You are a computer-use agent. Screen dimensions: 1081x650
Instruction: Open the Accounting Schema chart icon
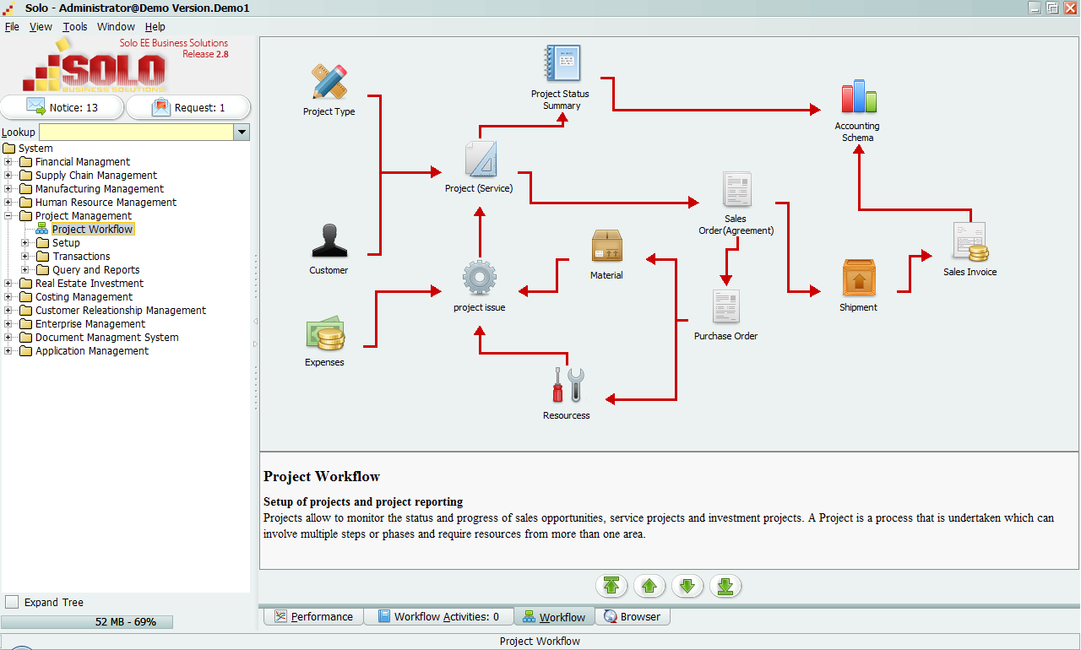[858, 97]
